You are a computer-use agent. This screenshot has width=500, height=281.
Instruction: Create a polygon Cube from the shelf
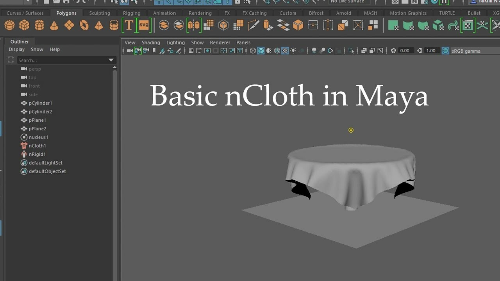click(x=24, y=25)
